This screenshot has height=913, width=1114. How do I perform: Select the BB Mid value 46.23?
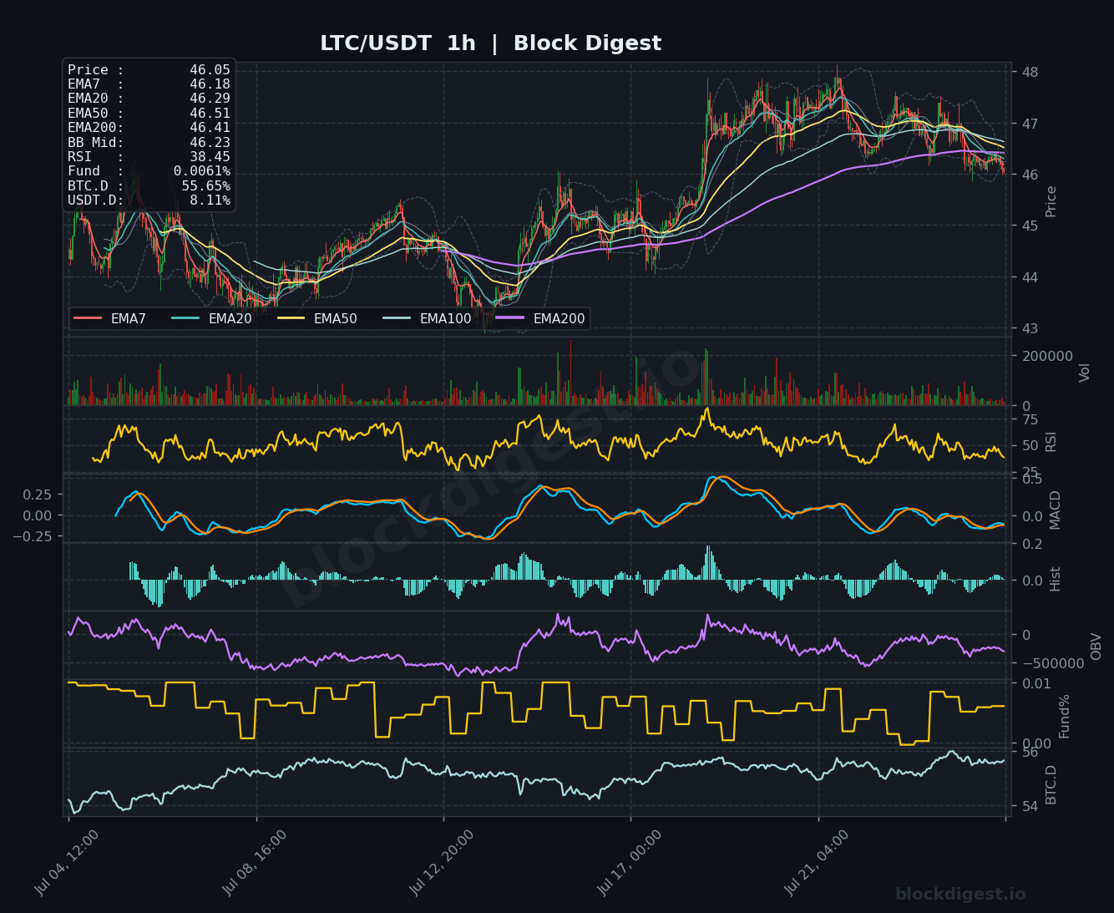click(x=210, y=142)
